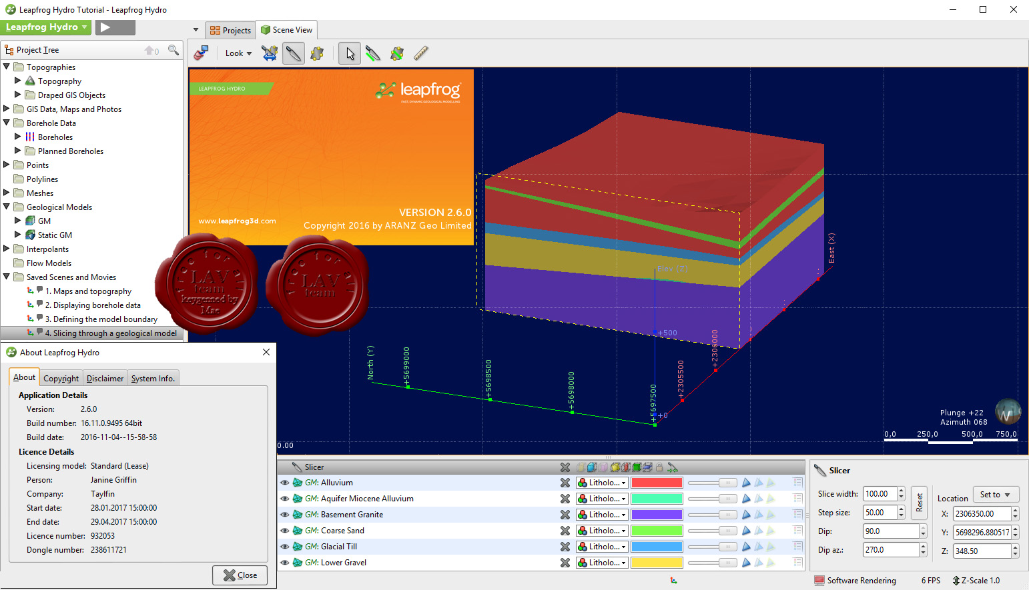This screenshot has width=1029, height=590.
Task: Expand the GM geological model node
Action: coord(18,221)
